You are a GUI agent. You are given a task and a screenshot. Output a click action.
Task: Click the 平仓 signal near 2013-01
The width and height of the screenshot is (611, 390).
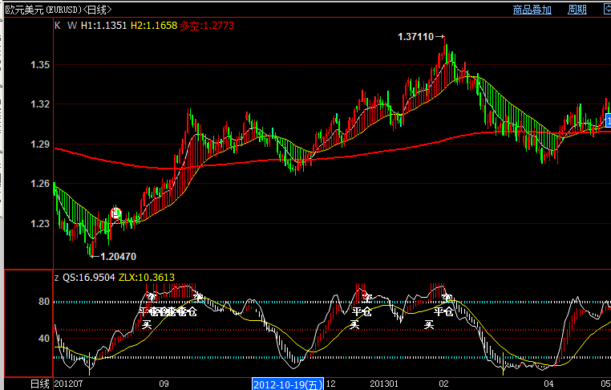click(x=362, y=311)
